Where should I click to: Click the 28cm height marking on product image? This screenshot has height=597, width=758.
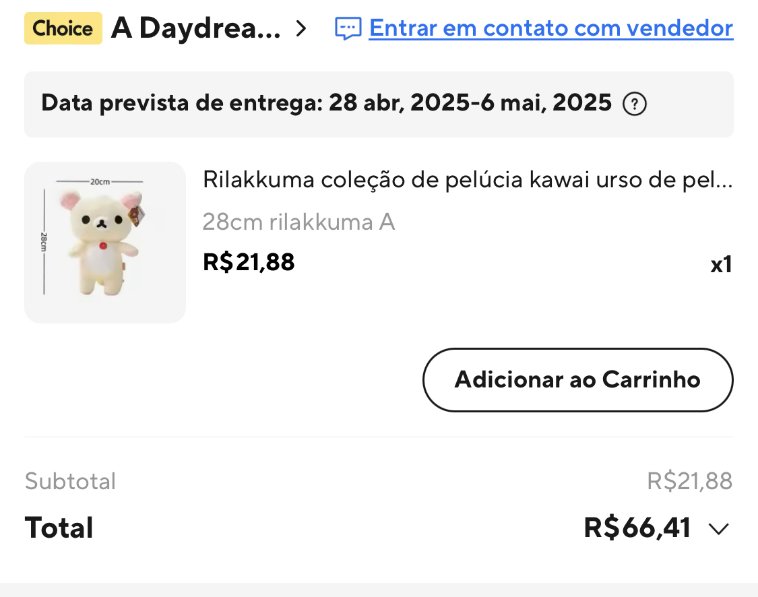pyautogui.click(x=44, y=242)
